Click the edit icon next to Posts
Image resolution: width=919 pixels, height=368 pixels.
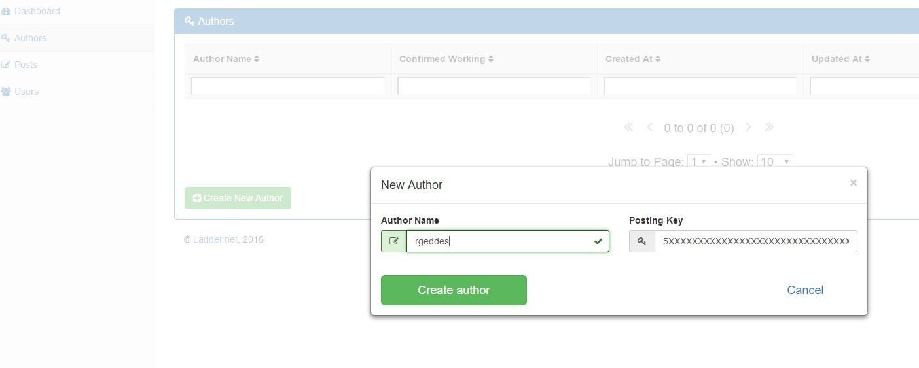click(x=6, y=65)
